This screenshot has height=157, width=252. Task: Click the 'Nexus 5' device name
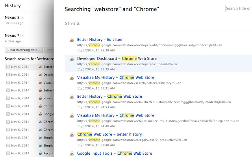[x=12, y=17]
